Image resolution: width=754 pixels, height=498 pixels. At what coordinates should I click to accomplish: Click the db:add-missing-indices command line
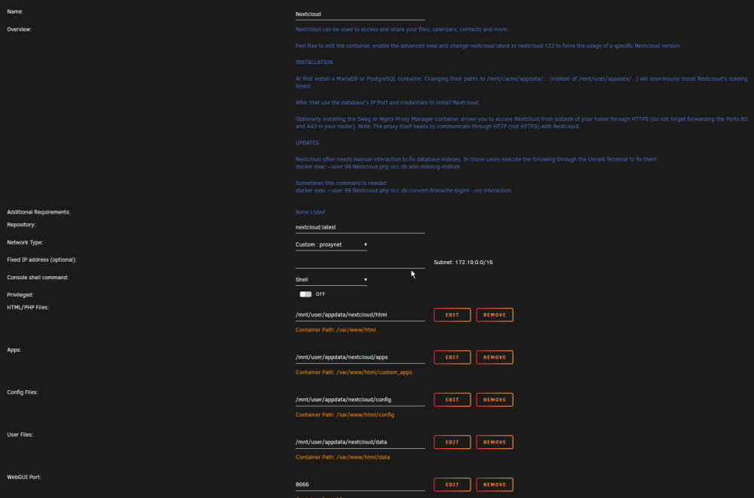(378, 167)
